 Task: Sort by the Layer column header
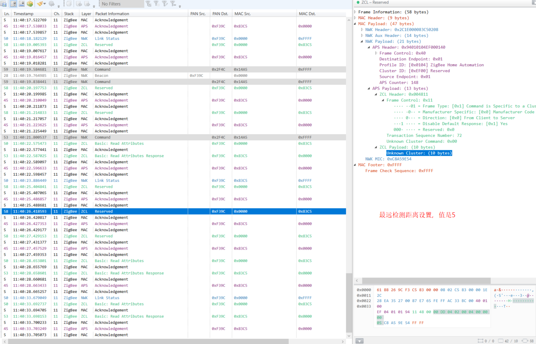pyautogui.click(x=86, y=14)
